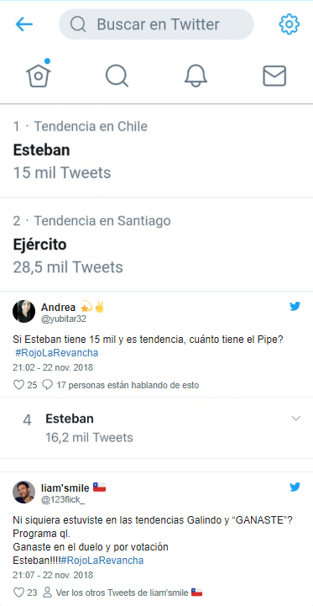Open #RojoLaRevancha hashtag in liam'smile's tweet
The image size is (313, 606).
pyautogui.click(x=102, y=561)
